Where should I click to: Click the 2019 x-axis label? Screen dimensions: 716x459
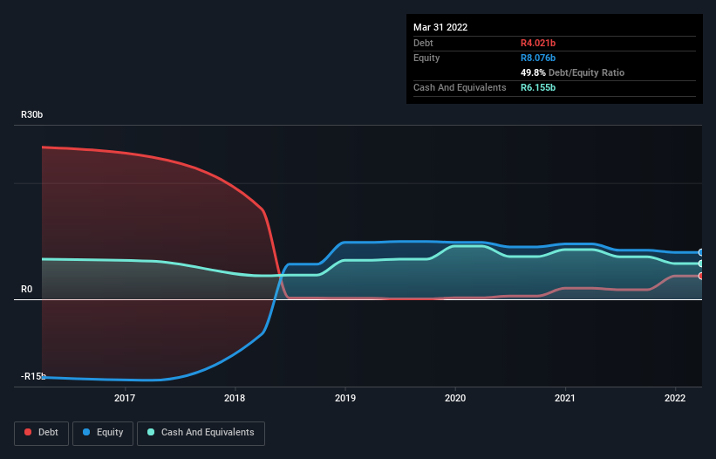pos(345,398)
